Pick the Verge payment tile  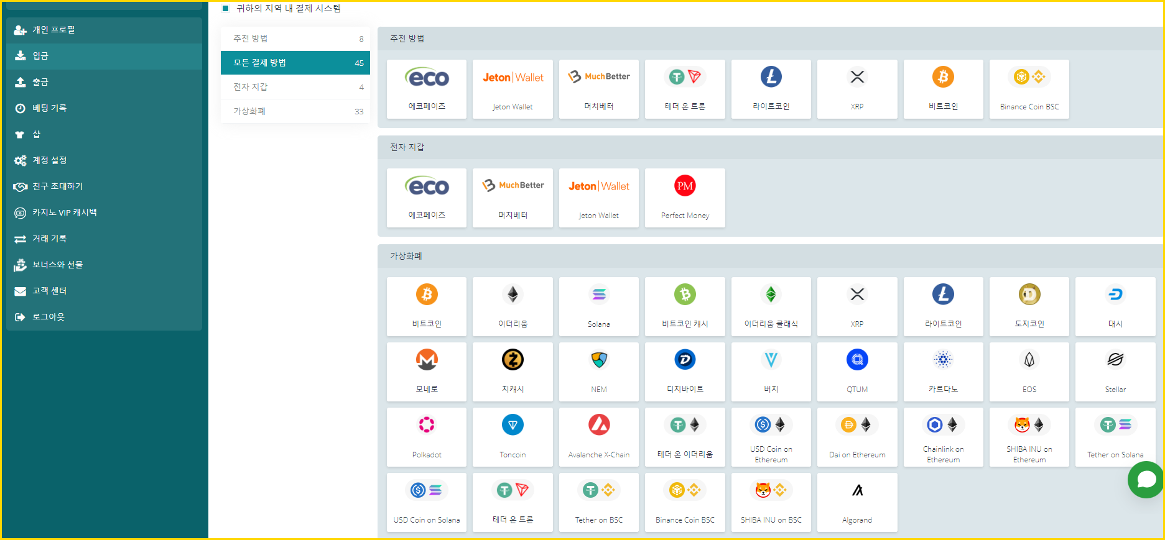tap(771, 372)
